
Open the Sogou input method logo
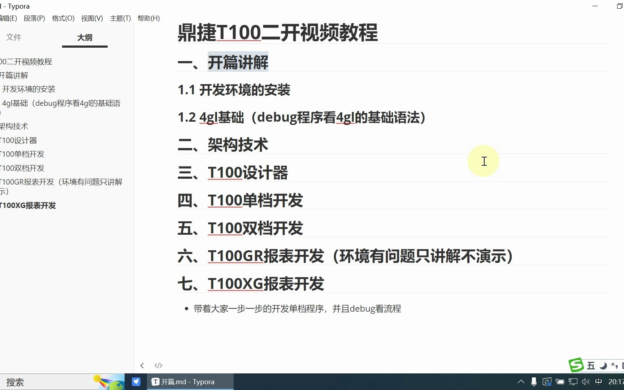point(576,365)
